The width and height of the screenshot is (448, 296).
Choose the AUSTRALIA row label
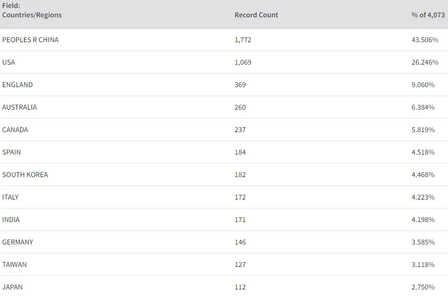[x=19, y=107]
